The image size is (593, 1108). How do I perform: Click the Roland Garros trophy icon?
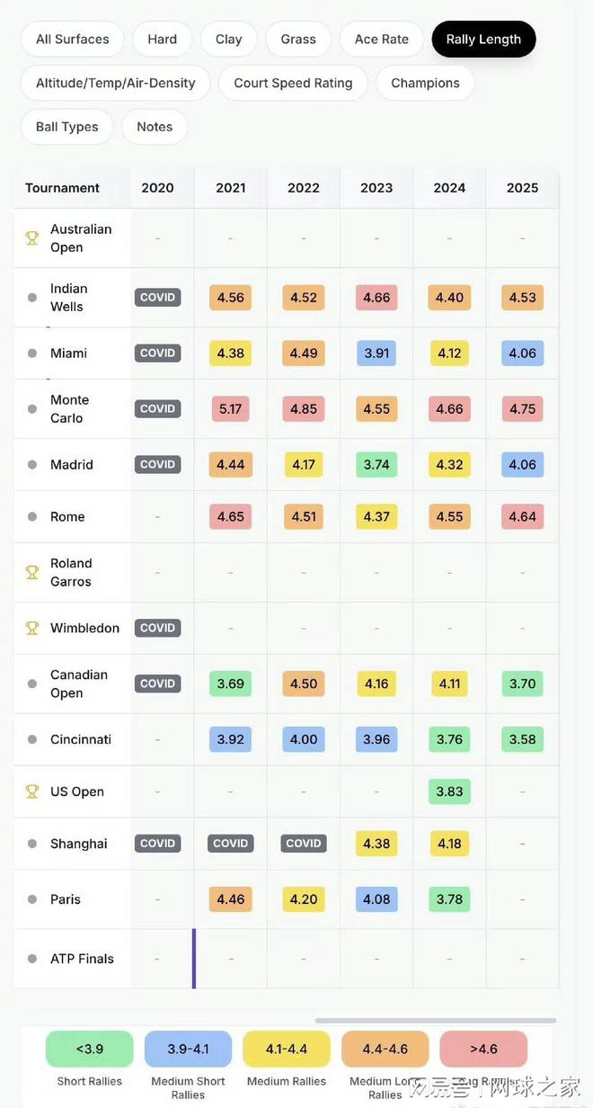tap(32, 572)
